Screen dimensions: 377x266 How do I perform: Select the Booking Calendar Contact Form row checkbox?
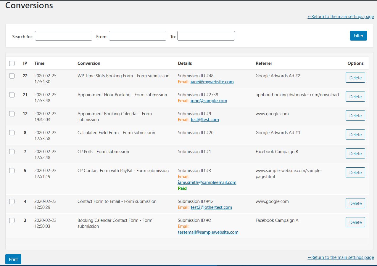click(12, 220)
